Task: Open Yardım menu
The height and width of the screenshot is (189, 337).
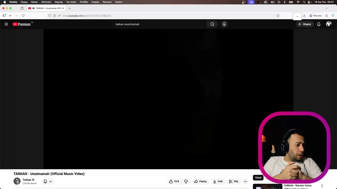Action: pos(119,2)
